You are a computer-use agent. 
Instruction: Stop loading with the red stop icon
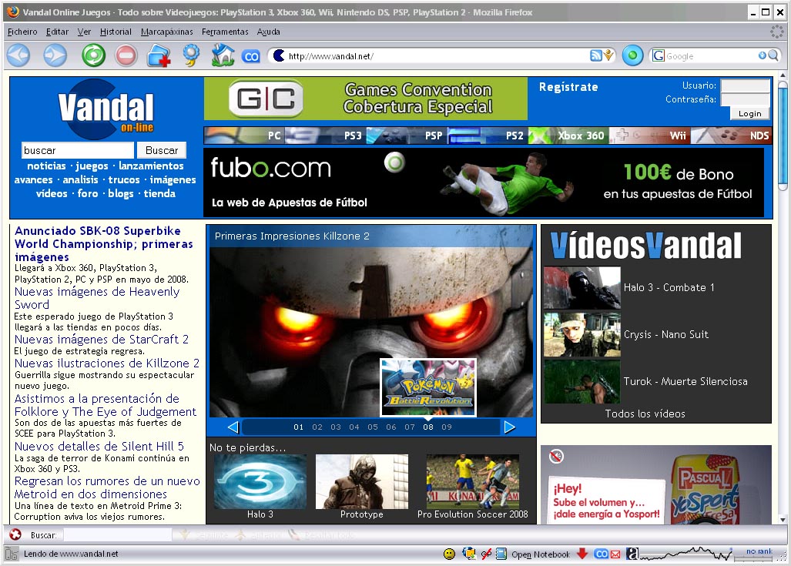pos(126,55)
